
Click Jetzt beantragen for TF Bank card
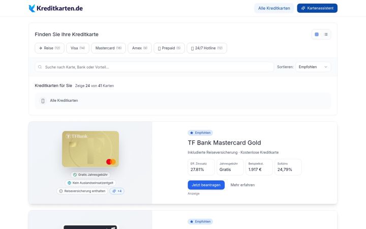coord(206,185)
